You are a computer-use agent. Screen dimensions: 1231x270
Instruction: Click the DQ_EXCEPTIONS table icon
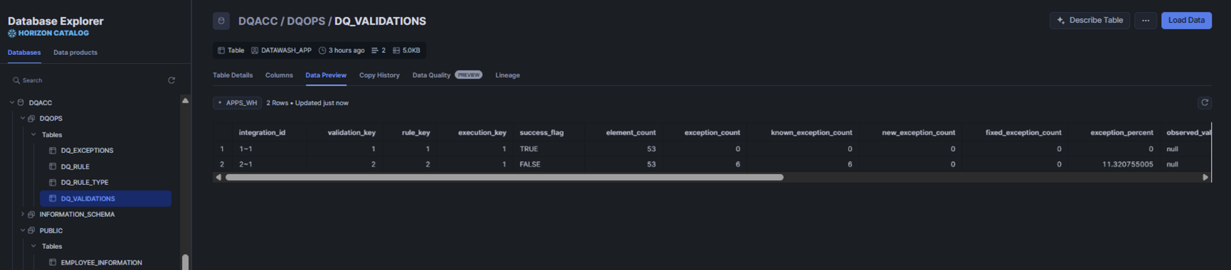coord(53,151)
